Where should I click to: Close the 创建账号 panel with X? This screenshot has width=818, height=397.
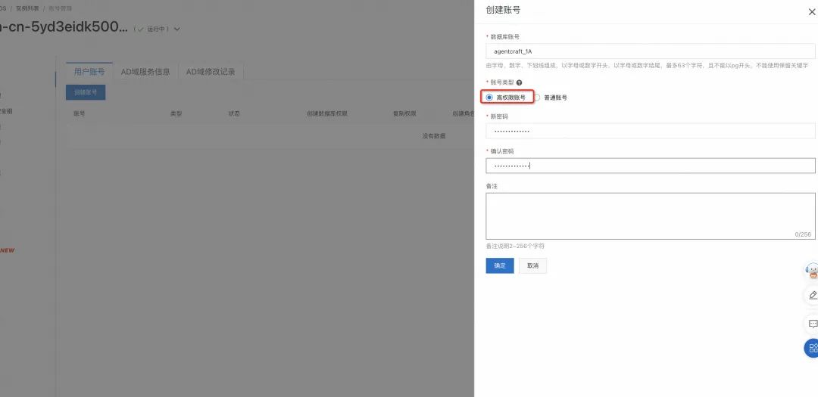812,11
